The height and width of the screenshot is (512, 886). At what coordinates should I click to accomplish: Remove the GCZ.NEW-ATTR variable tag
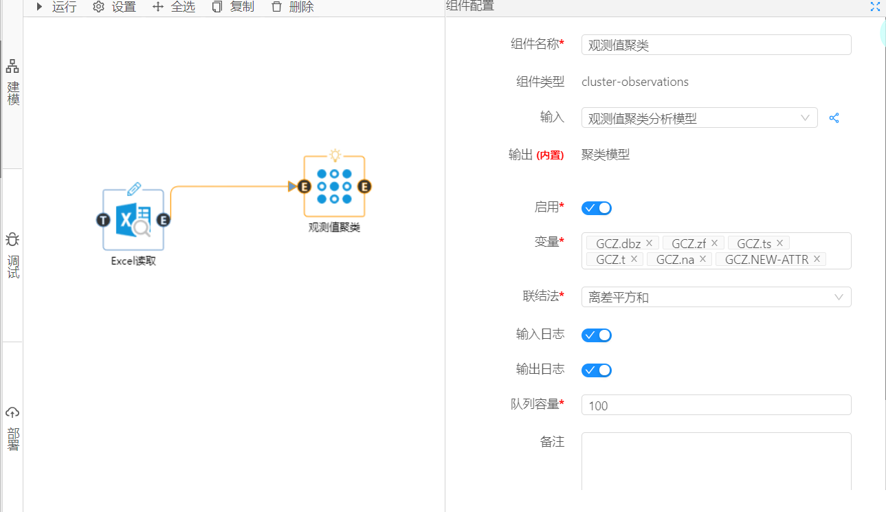pyautogui.click(x=817, y=259)
